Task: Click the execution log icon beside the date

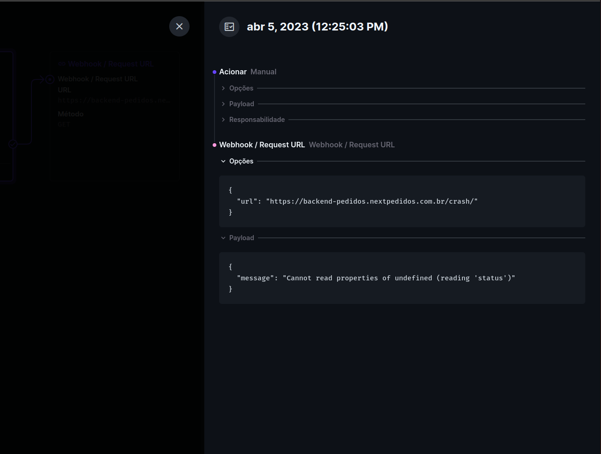Action: coord(229,26)
